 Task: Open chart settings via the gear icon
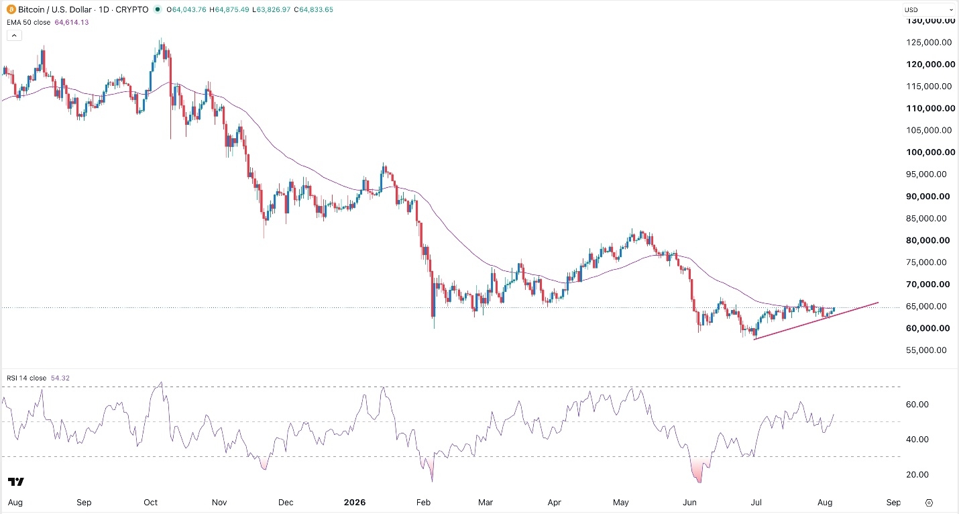[929, 502]
